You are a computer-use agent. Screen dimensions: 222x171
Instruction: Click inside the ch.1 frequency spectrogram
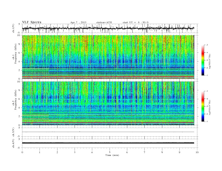[x=108, y=57]
